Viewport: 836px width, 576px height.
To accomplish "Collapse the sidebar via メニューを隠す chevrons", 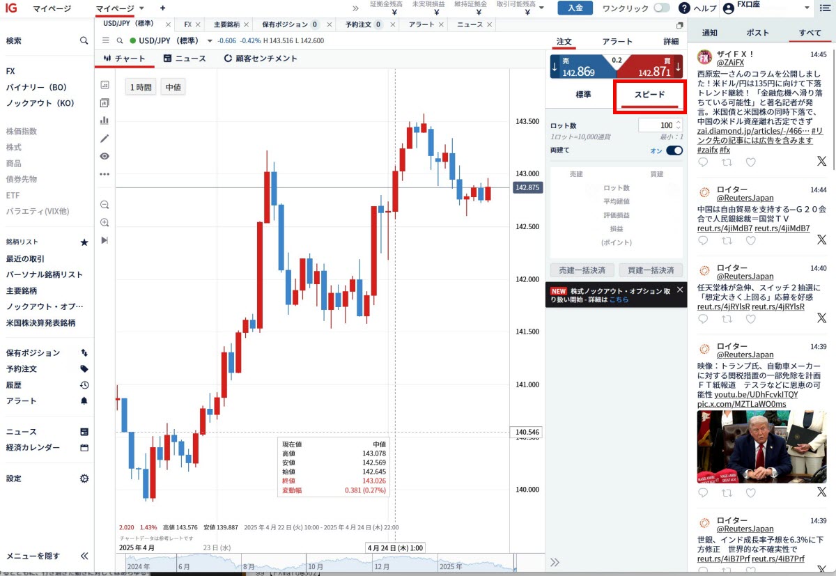I will pyautogui.click(x=84, y=556).
